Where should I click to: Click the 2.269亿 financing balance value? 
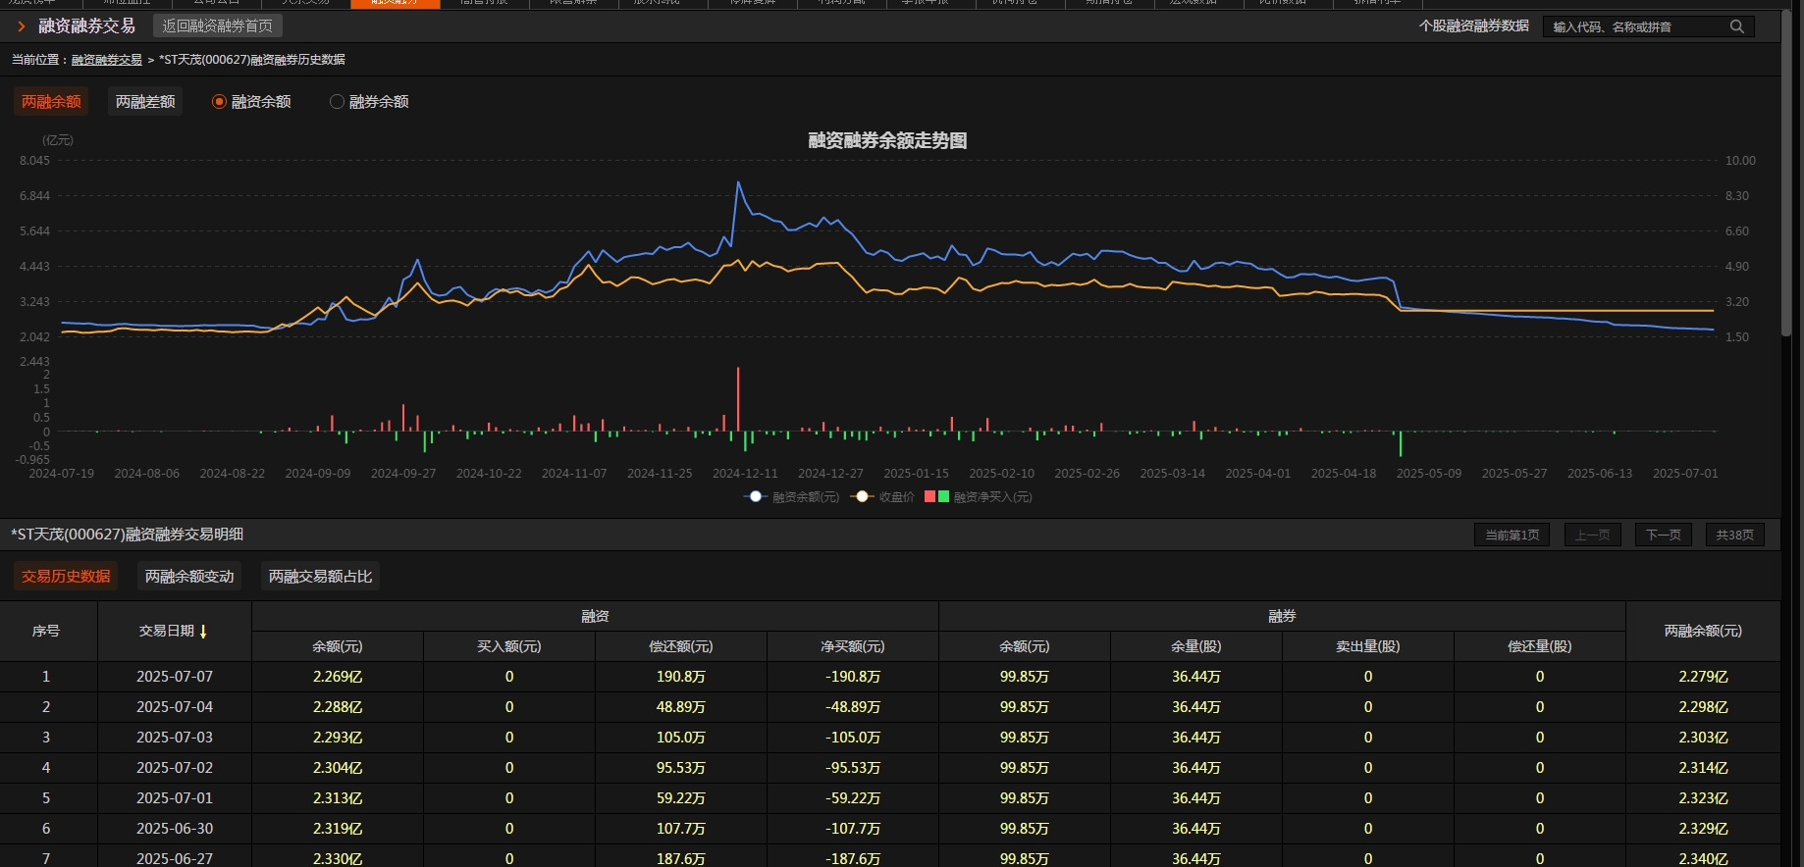[338, 677]
